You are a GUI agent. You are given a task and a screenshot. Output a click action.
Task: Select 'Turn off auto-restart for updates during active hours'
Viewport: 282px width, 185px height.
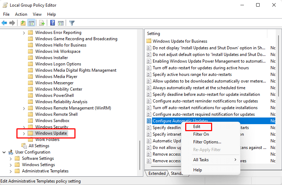201,68
